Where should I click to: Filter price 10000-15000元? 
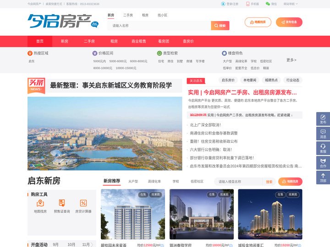(x=126, y=68)
